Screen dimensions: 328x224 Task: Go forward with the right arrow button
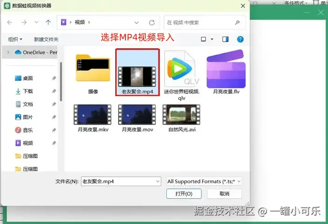pos(24,22)
